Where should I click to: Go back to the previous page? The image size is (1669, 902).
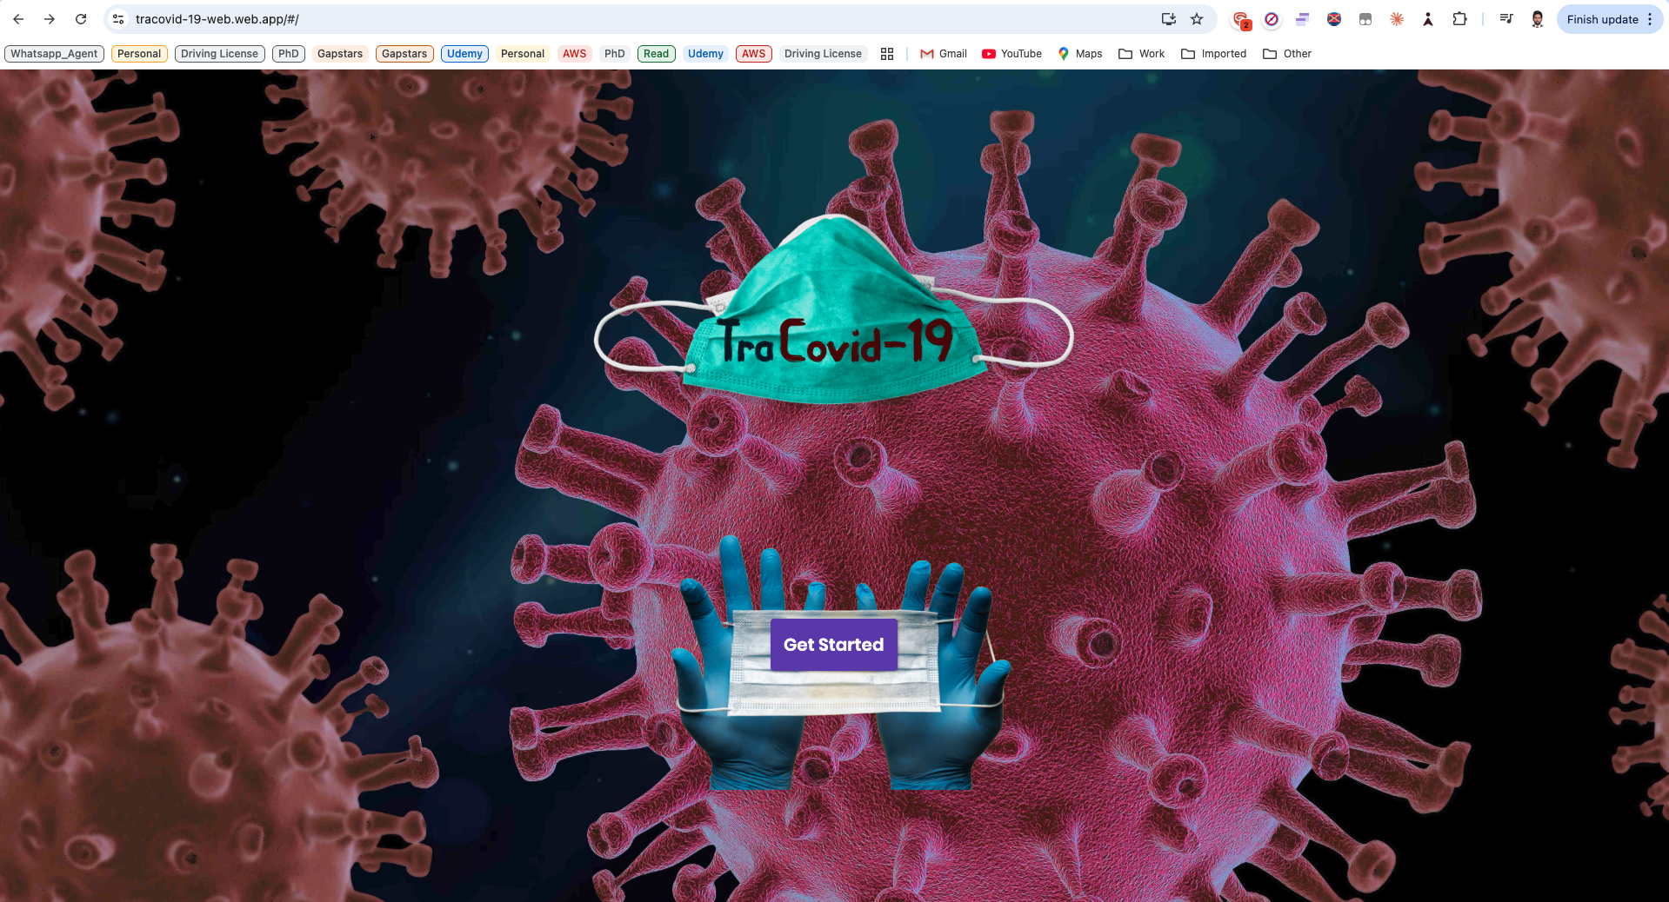[x=18, y=19]
